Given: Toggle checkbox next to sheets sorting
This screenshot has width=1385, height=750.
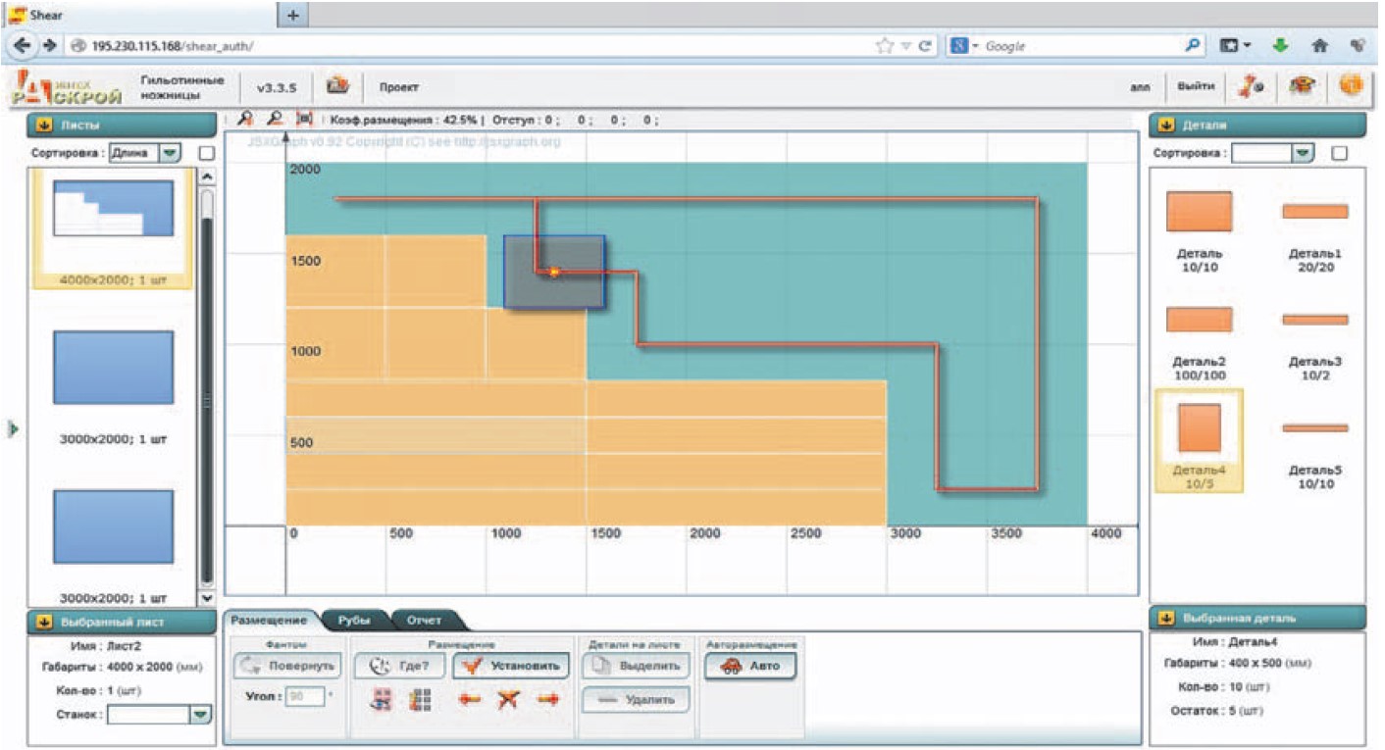Looking at the screenshot, I should (206, 153).
